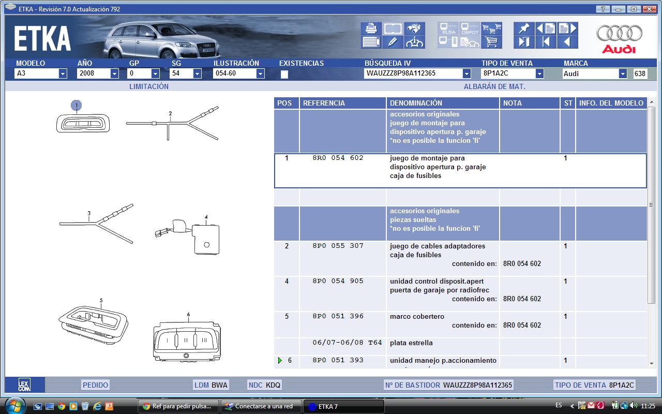Click the single back arrow icon

[x=567, y=42]
